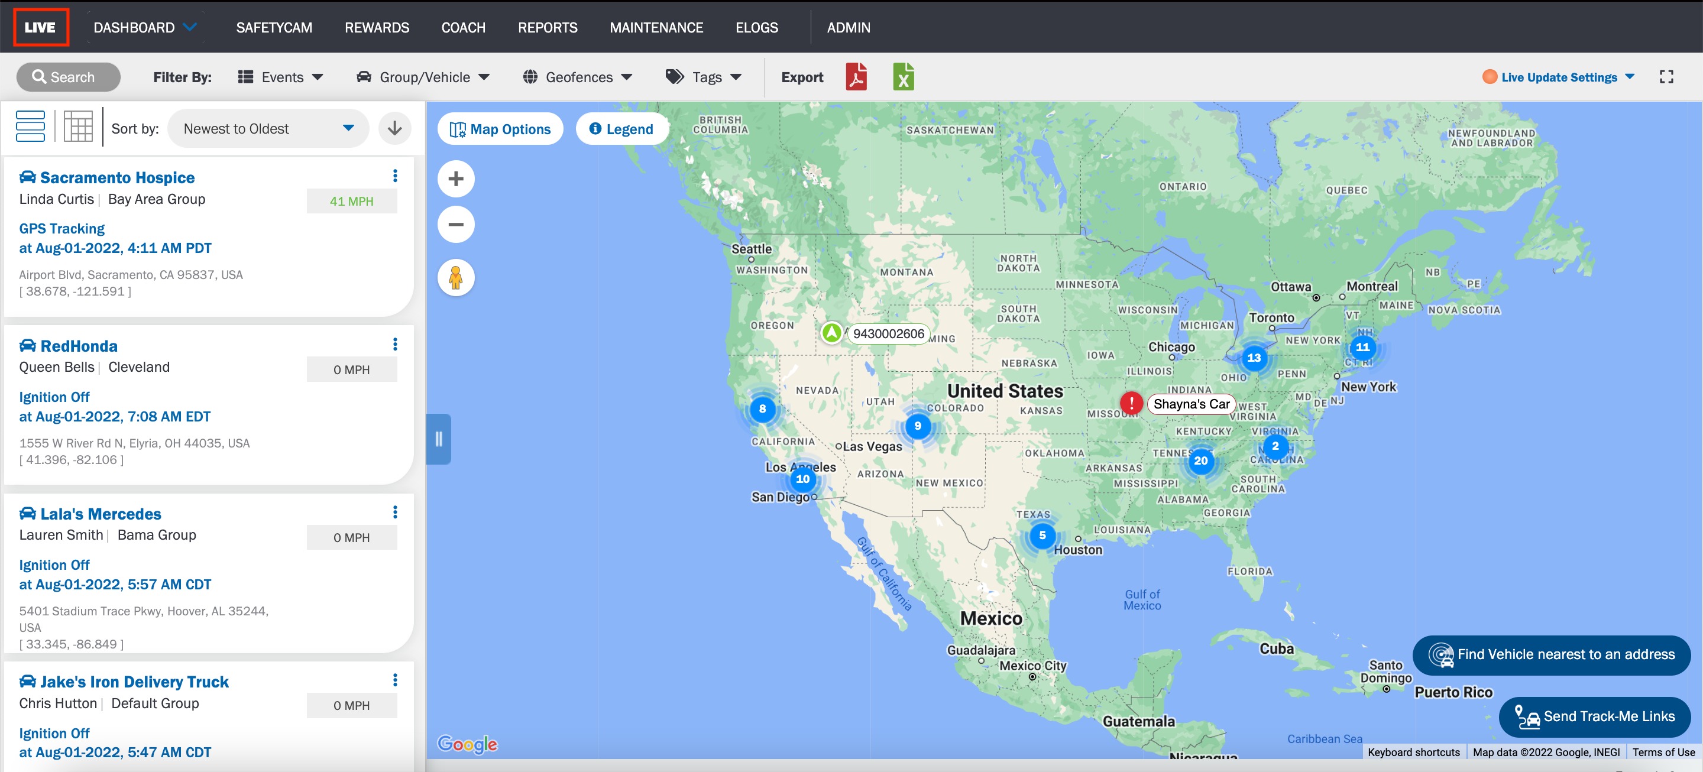
Task: Open more options for Lala's Mercedes
Action: pos(396,512)
